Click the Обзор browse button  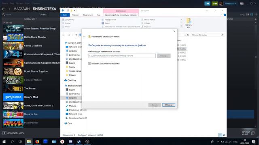pos(163,56)
